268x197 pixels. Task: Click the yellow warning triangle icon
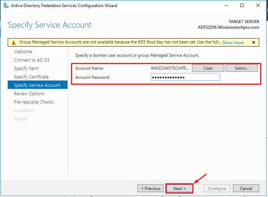pos(14,42)
